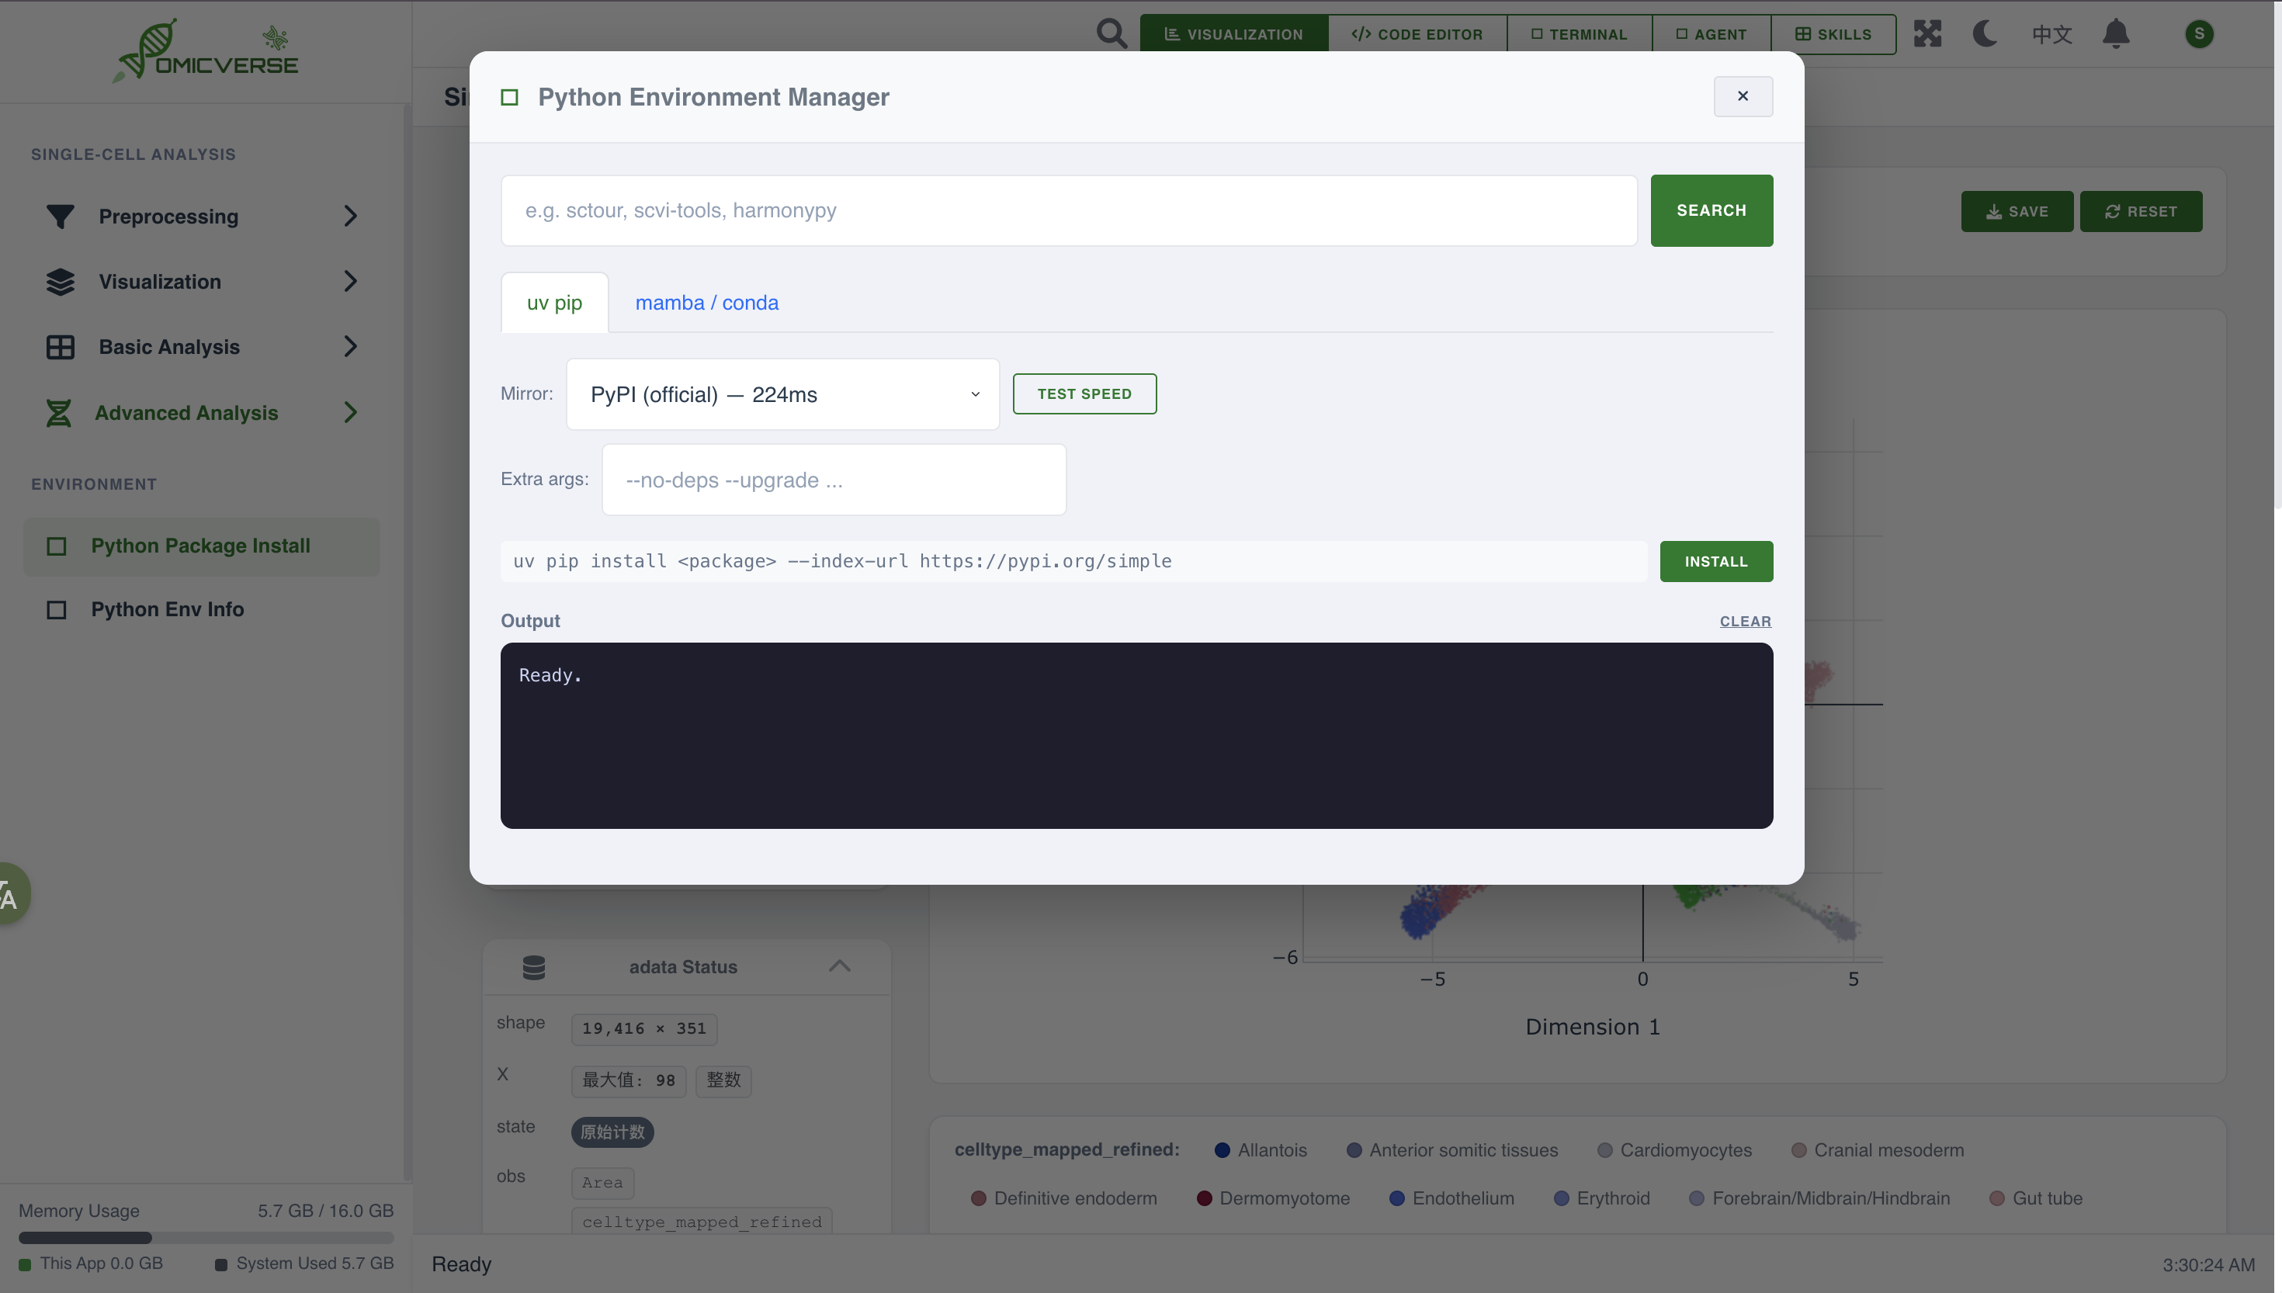Viewport: 2282px width, 1293px height.
Task: Open the Code Editor tab
Action: (1417, 33)
